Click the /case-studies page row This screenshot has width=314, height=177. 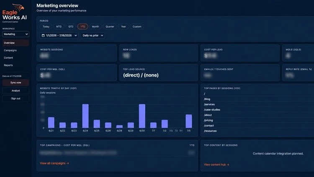258,110
